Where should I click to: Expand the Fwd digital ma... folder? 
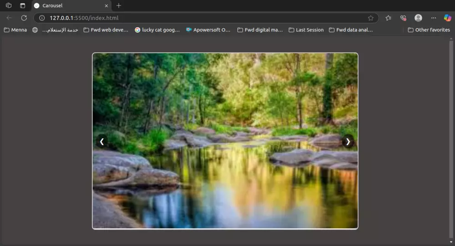click(260, 30)
